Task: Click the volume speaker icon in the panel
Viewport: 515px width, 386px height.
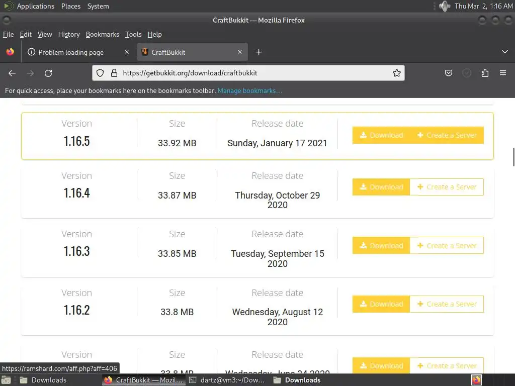Action: (x=445, y=6)
